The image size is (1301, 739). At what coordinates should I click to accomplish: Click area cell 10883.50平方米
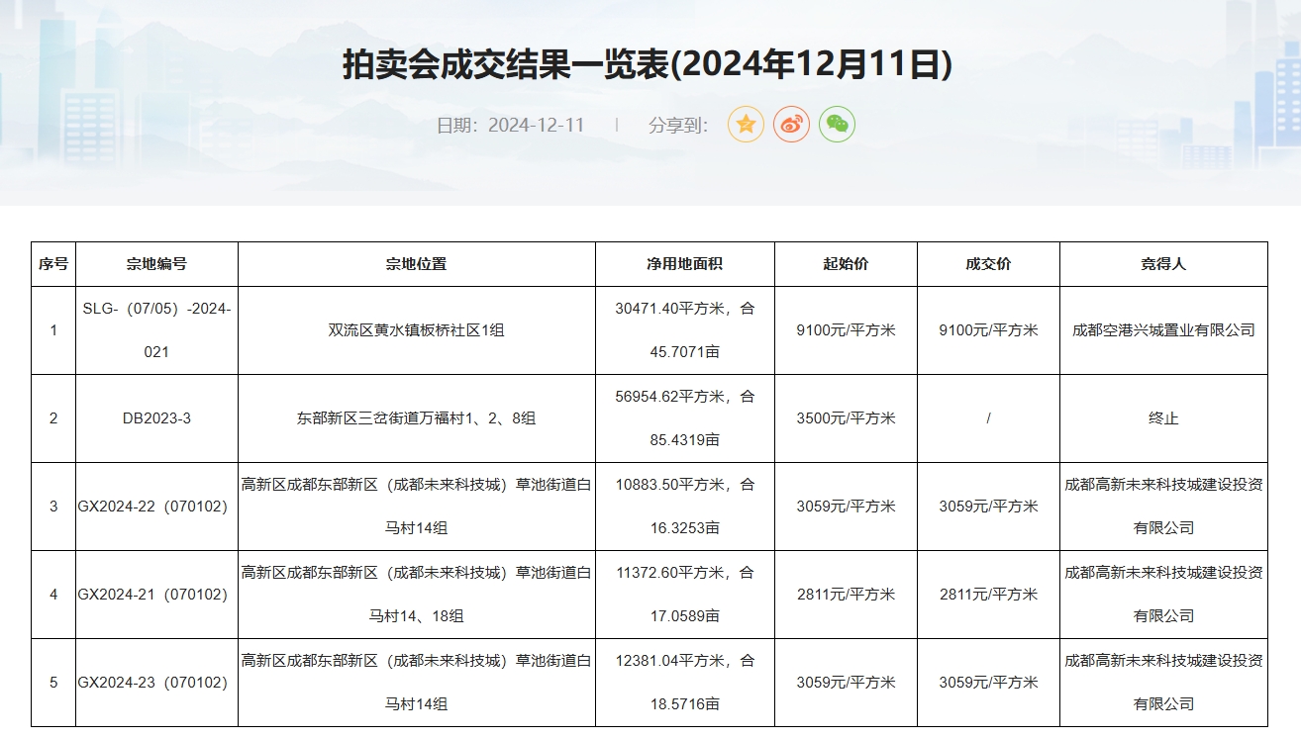coord(684,507)
